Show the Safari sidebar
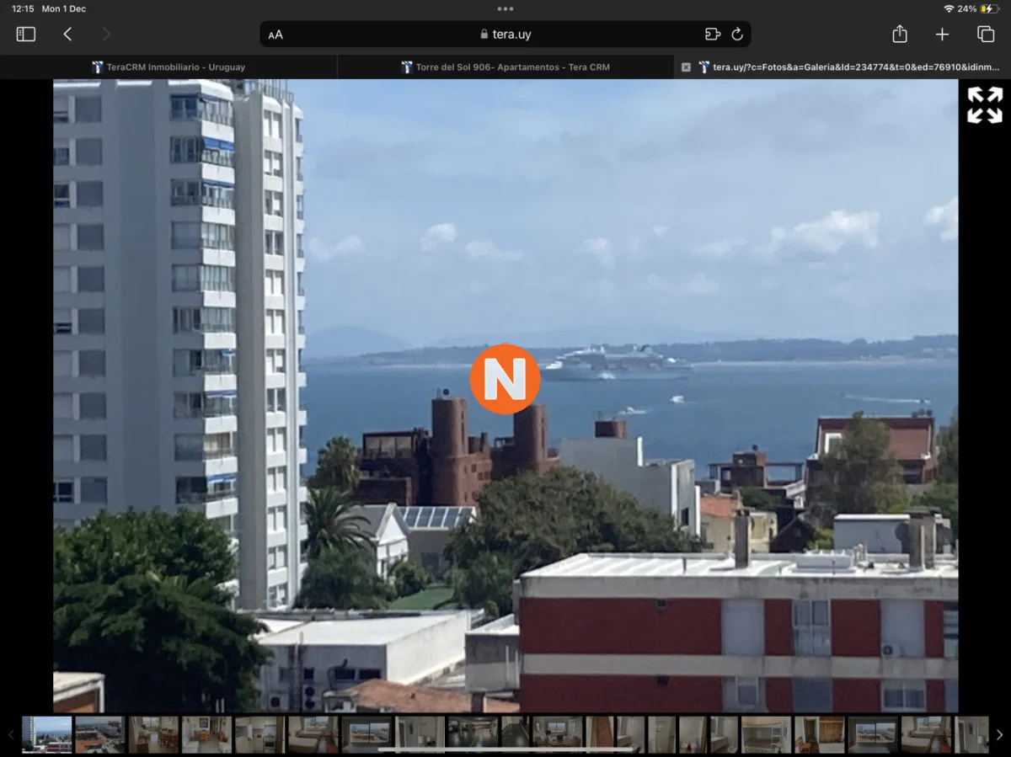Viewport: 1011px width, 757px height. coord(26,35)
